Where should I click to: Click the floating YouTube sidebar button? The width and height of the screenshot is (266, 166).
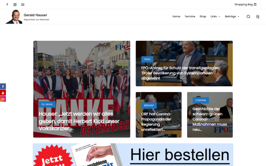coord(3,93)
